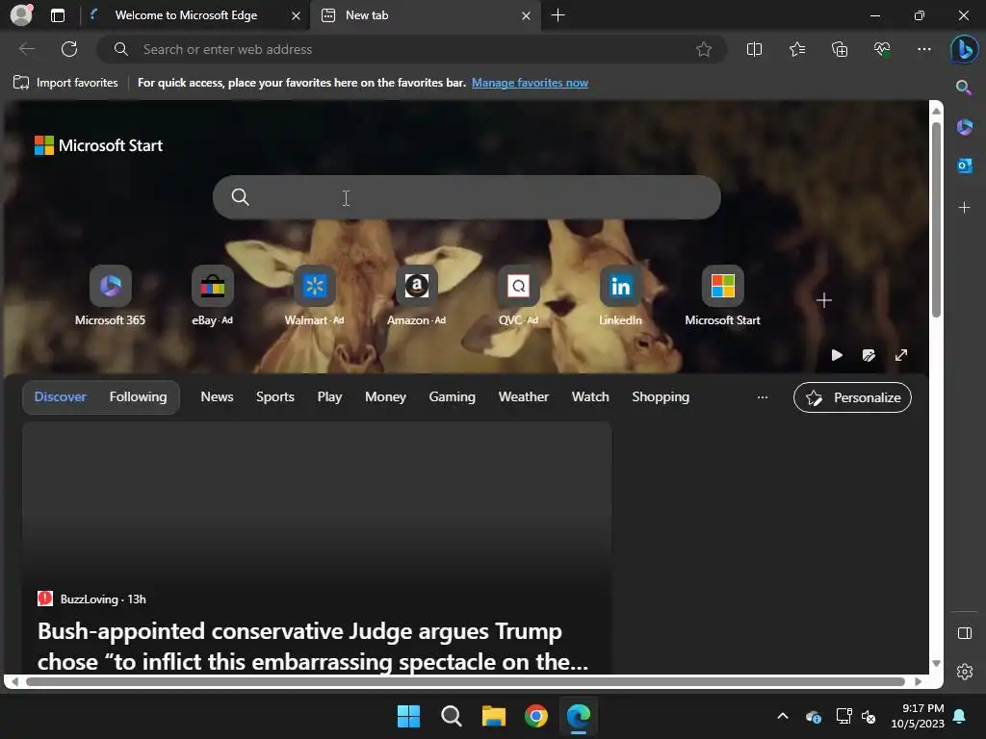
Task: Click the Microsoft Start logo
Action: 99,145
